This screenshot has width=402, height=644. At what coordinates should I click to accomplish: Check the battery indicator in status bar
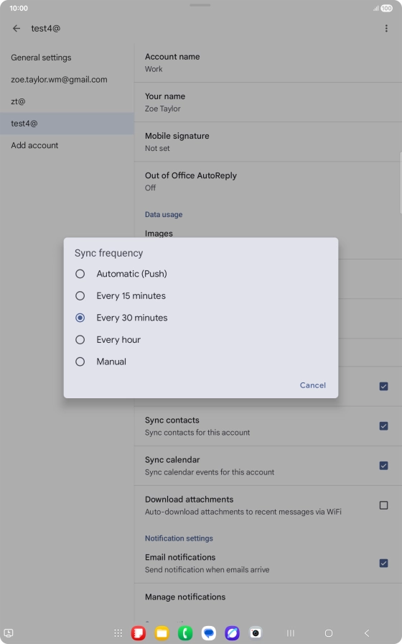(386, 8)
